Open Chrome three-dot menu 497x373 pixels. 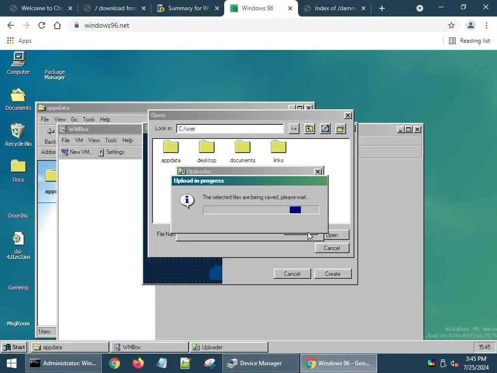pos(486,25)
